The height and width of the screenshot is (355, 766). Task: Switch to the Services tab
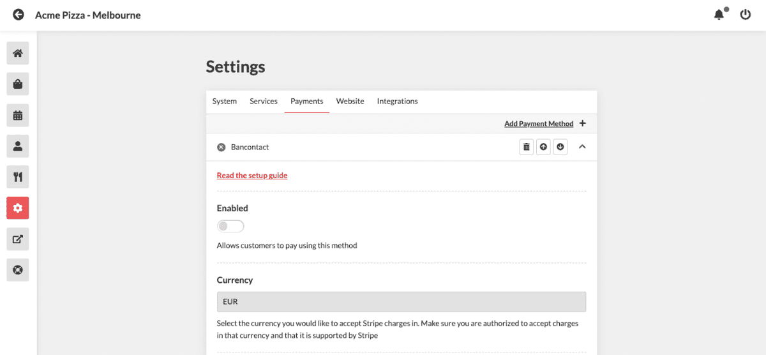(x=264, y=101)
